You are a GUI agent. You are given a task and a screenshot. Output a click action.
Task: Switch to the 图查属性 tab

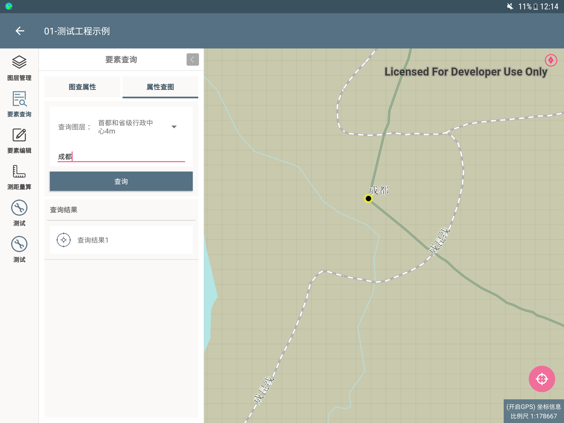82,87
